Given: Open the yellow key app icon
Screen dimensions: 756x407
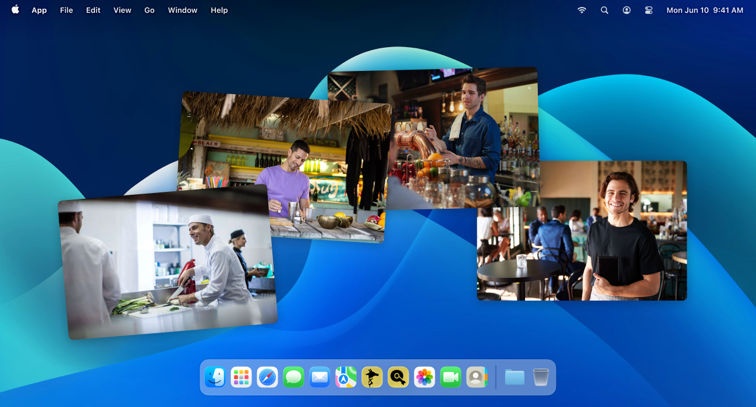Looking at the screenshot, I should [x=398, y=377].
